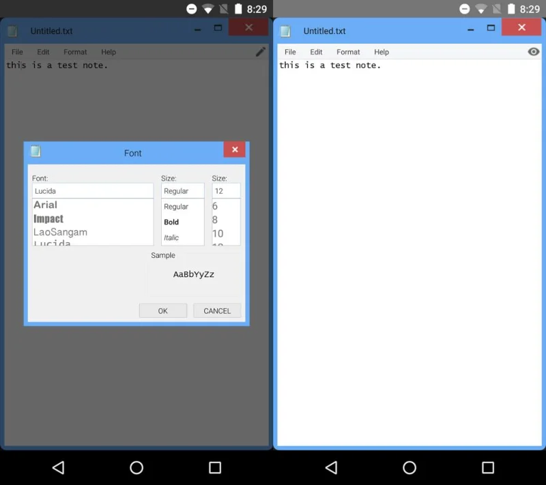Click the style input field showing Regular

coord(182,191)
